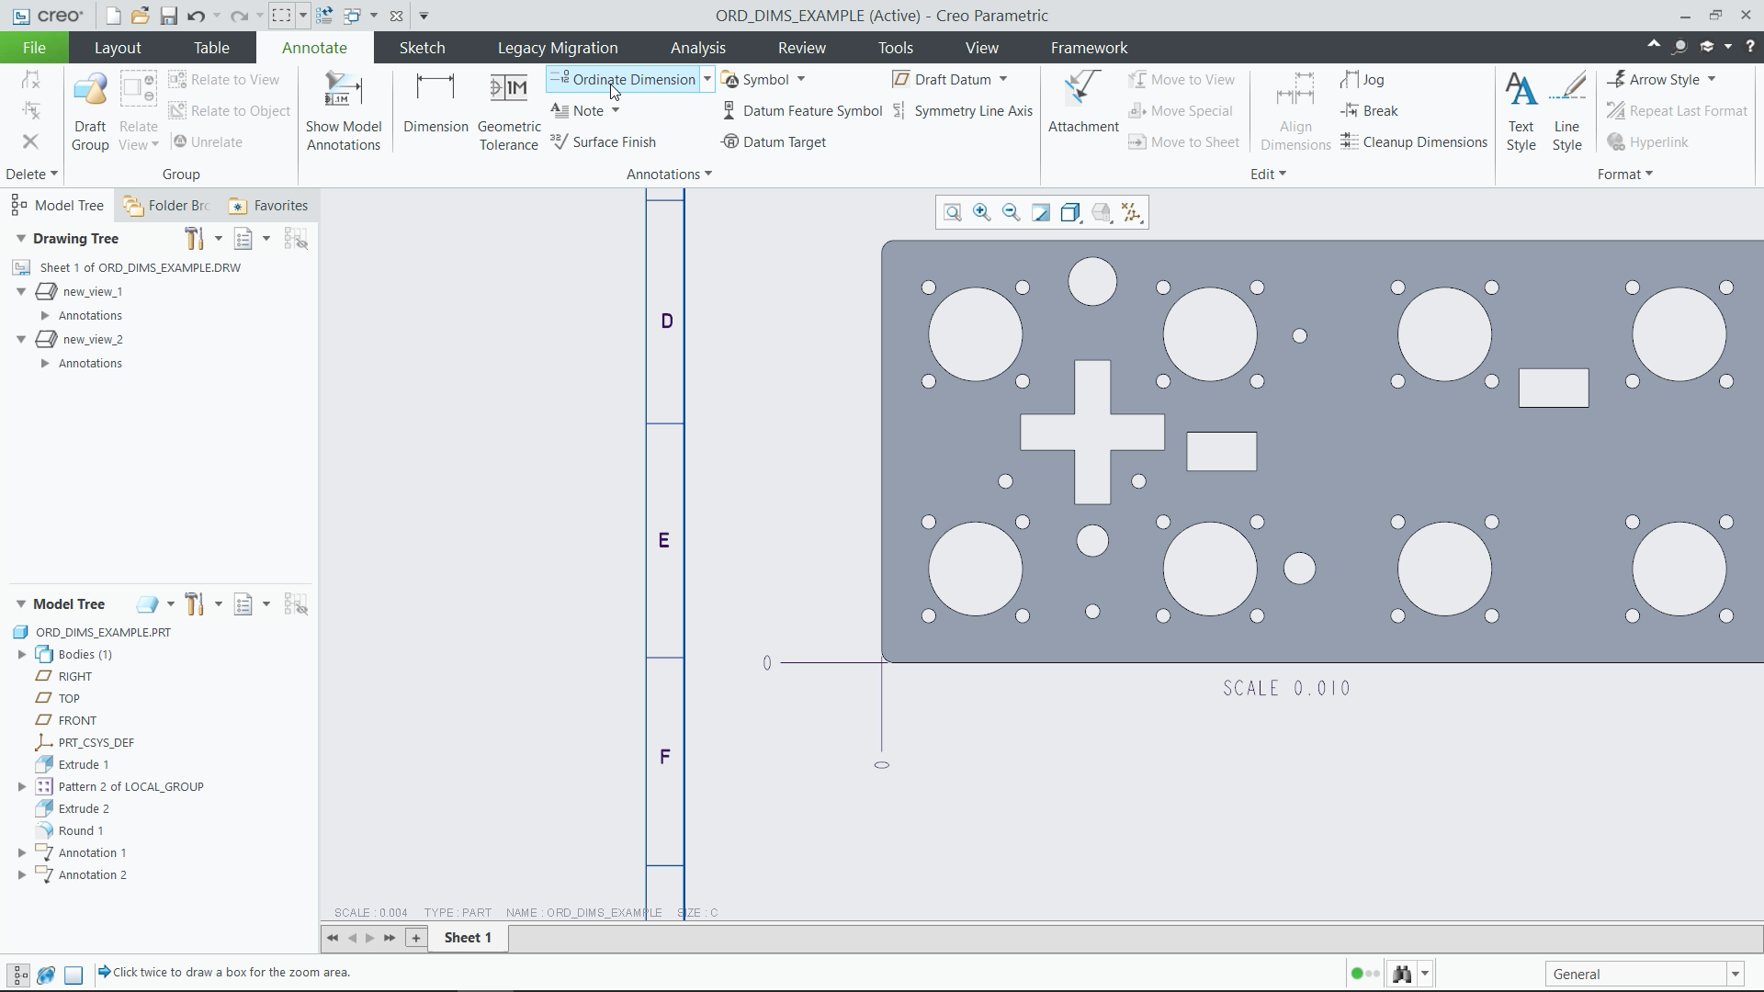Click the Refit zoom icon in graphics toolbar
1764x992 pixels.
(x=953, y=213)
